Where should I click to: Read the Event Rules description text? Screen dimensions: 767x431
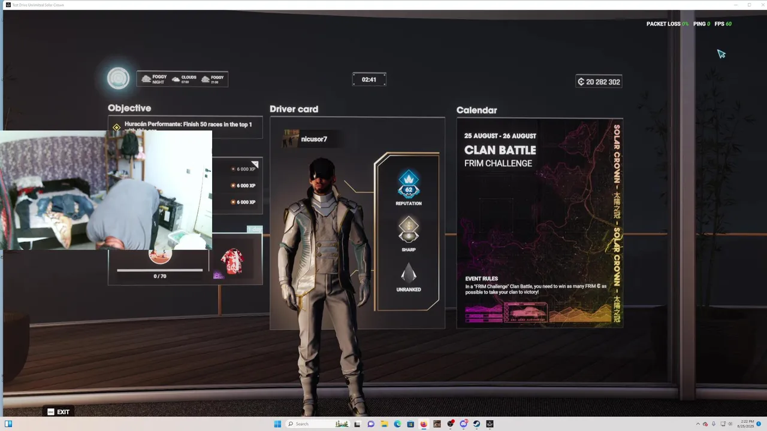click(x=536, y=289)
